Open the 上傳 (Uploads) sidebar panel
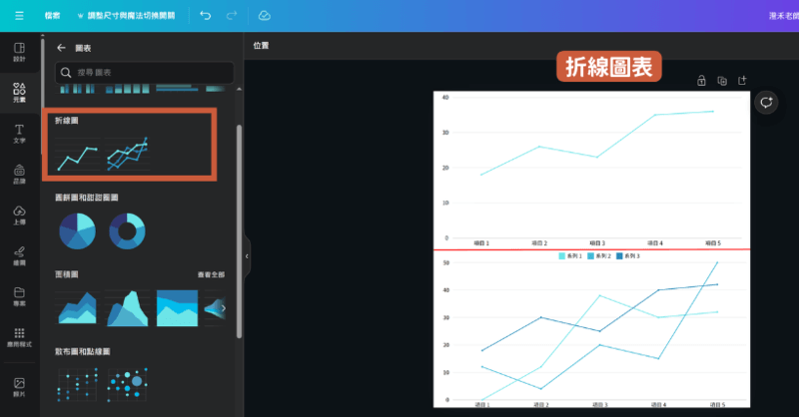This screenshot has width=799, height=417. pyautogui.click(x=19, y=215)
